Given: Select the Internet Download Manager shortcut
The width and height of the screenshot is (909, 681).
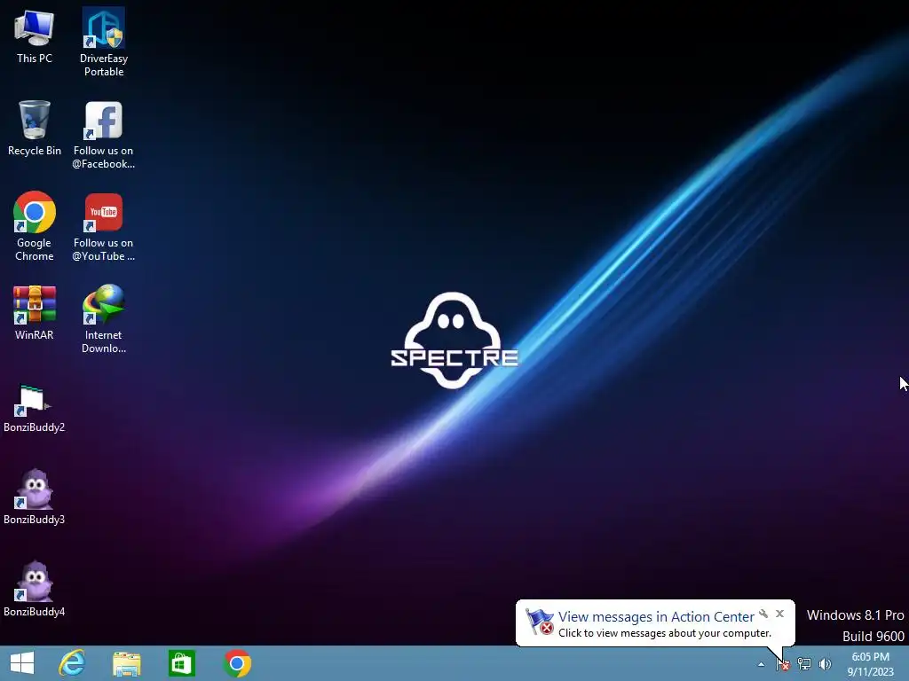Looking at the screenshot, I should point(104,318).
